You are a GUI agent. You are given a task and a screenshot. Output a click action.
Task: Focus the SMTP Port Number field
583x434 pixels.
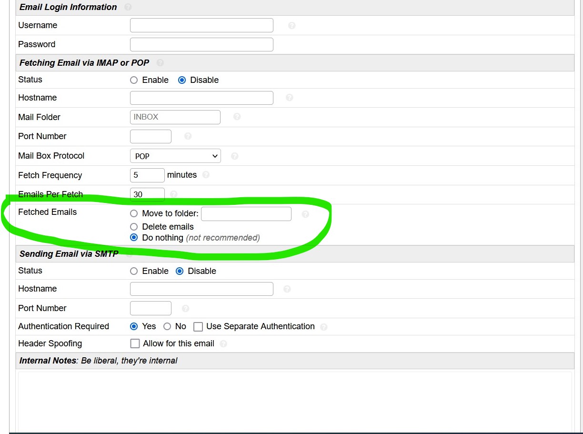tap(151, 308)
